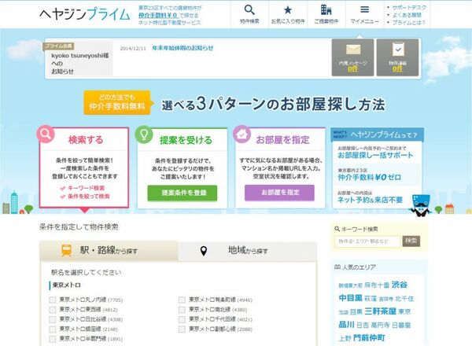This screenshot has width=472, height=346.
Task: Check 東京メトロ千代田線 checkbox
Action: point(182,319)
